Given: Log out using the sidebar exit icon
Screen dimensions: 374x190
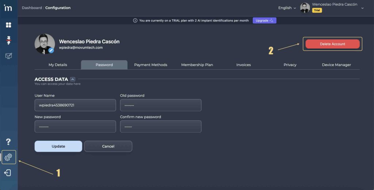Looking at the screenshot, I should tap(8, 173).
